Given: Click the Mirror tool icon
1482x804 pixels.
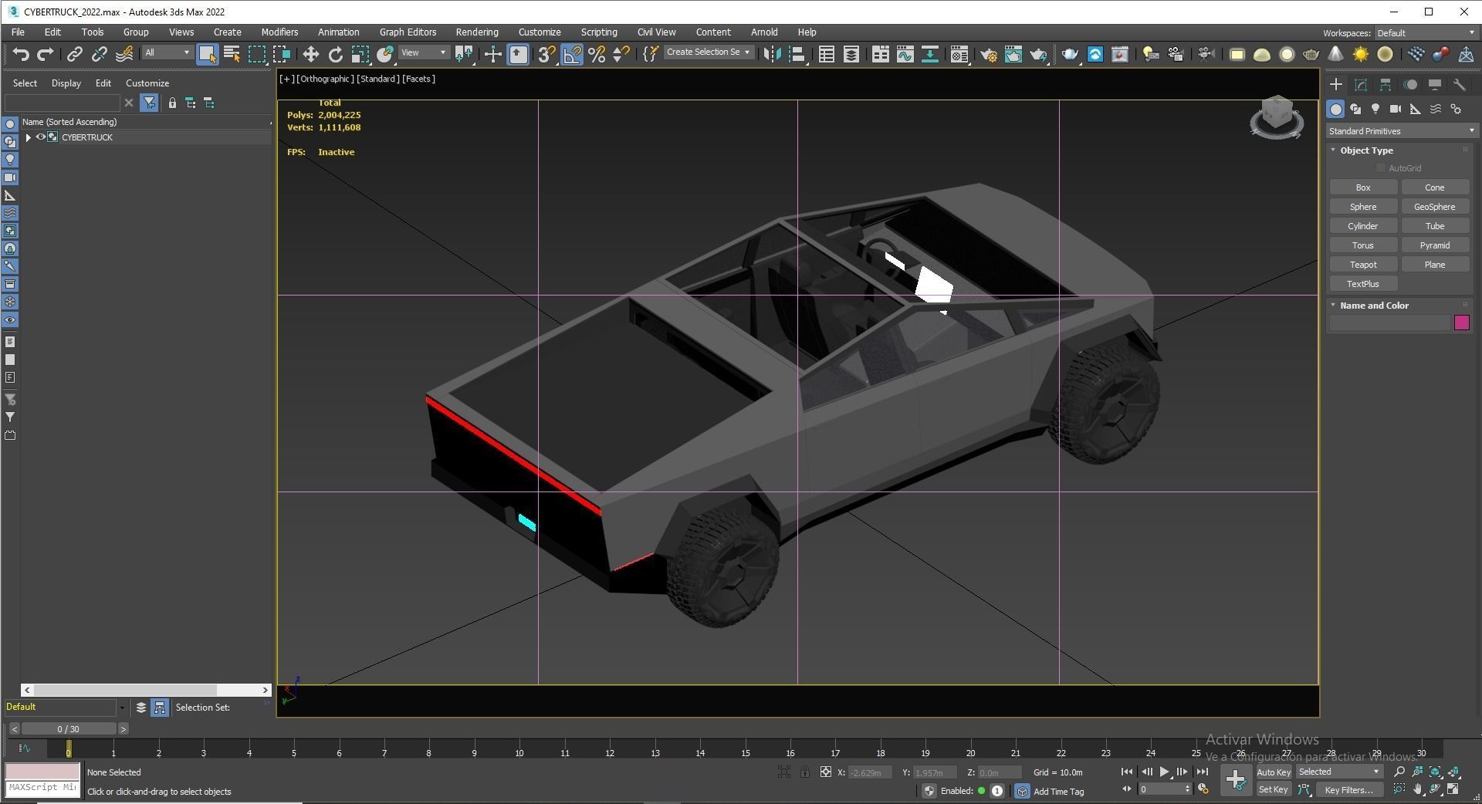Looking at the screenshot, I should point(771,54).
